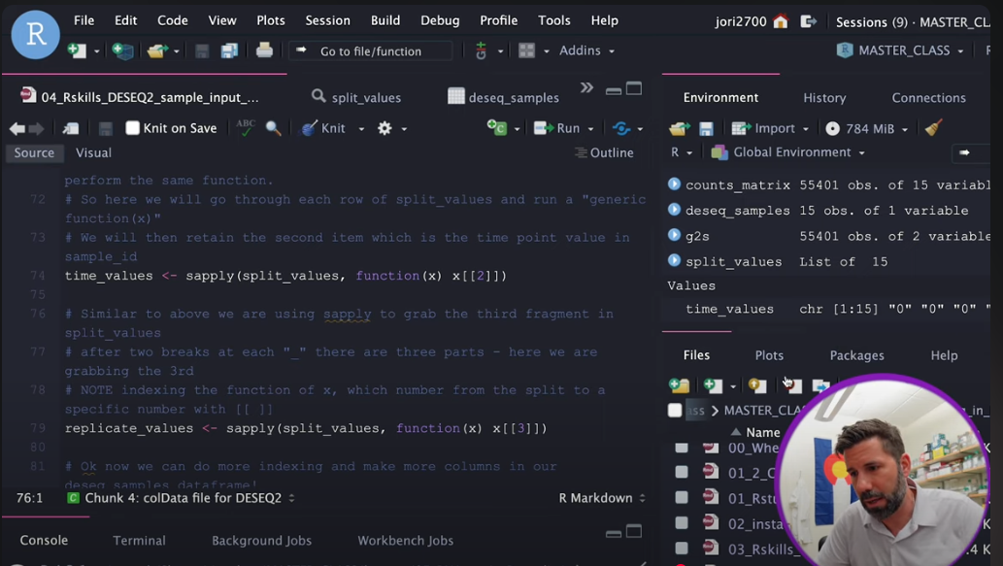Click the insert code chunk icon

[497, 128]
